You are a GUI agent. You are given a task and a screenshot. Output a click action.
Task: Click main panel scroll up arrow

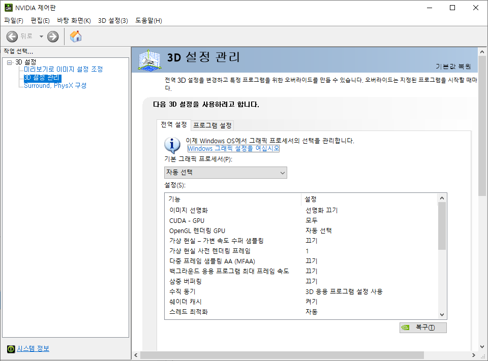click(x=482, y=52)
